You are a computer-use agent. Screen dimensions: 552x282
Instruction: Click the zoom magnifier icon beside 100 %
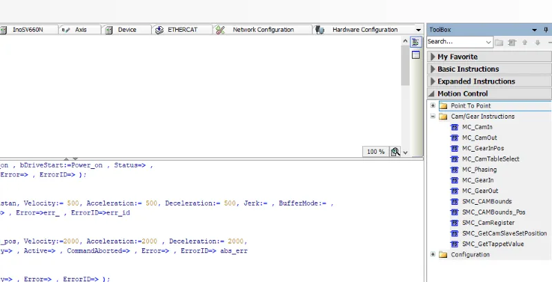(395, 152)
